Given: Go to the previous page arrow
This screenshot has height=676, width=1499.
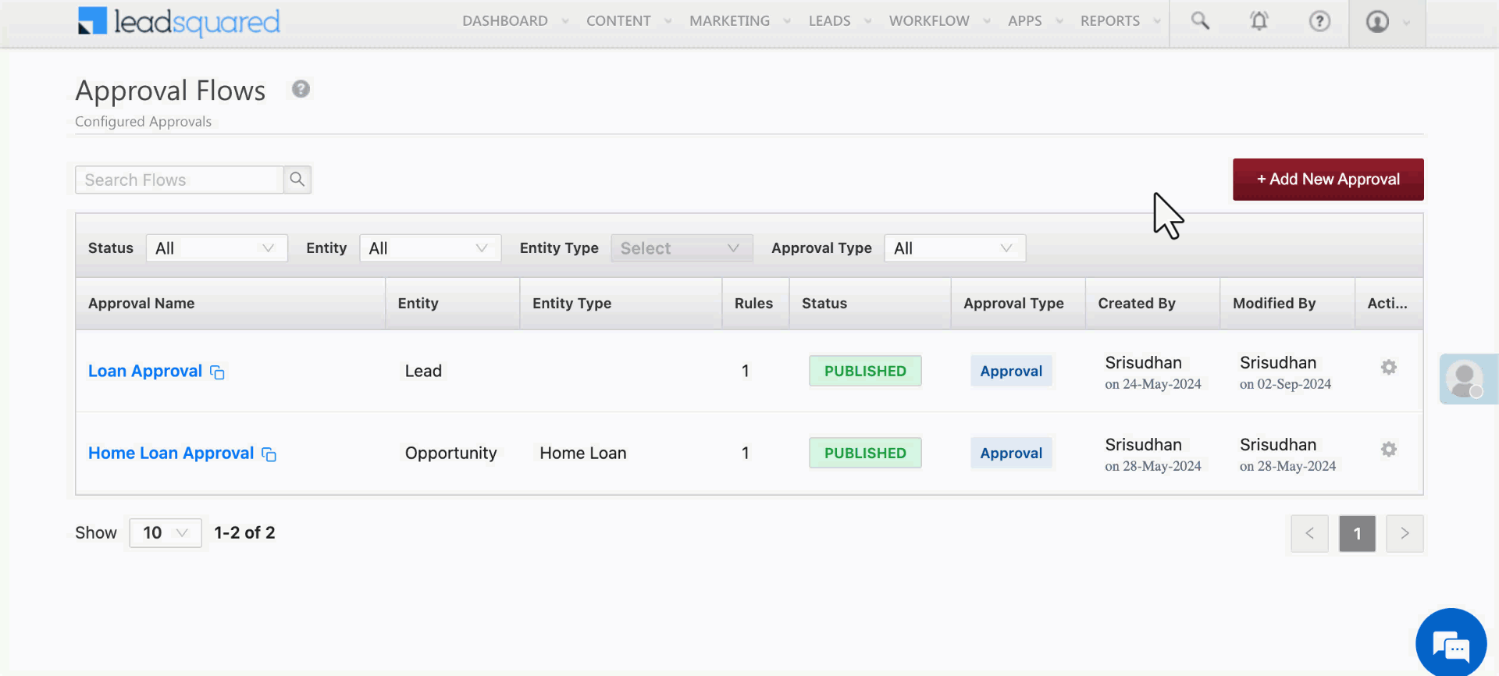Looking at the screenshot, I should (1309, 533).
